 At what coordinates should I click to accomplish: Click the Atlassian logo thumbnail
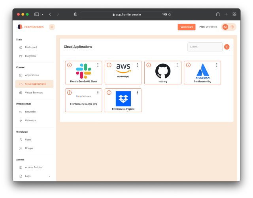(x=203, y=71)
